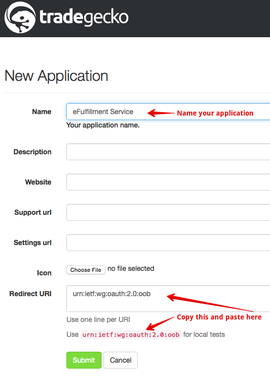The width and height of the screenshot is (270, 379).
Task: Click the Description label text
Action: [x=33, y=152]
